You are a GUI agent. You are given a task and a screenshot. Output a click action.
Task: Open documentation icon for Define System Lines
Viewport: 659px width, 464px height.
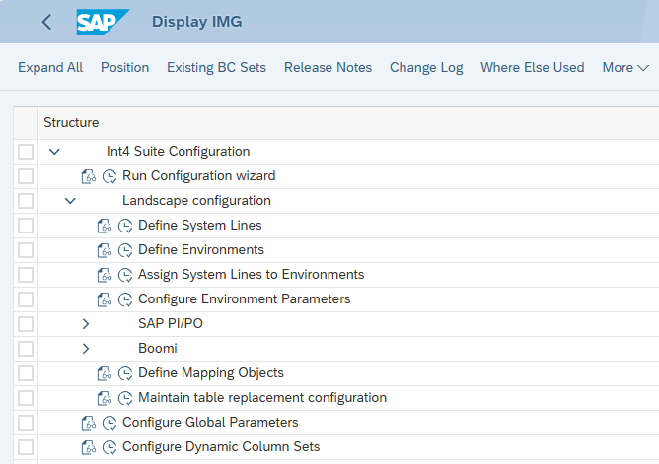pos(105,226)
